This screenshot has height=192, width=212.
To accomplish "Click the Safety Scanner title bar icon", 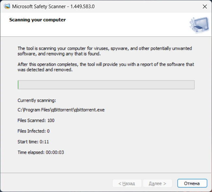I will [x=7, y=6].
